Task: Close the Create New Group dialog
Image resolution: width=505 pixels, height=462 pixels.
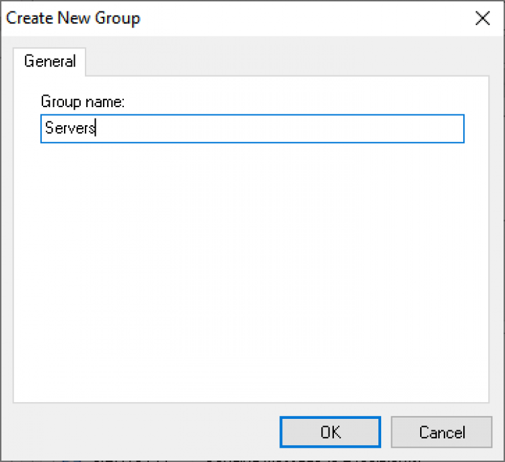Action: 482,18
